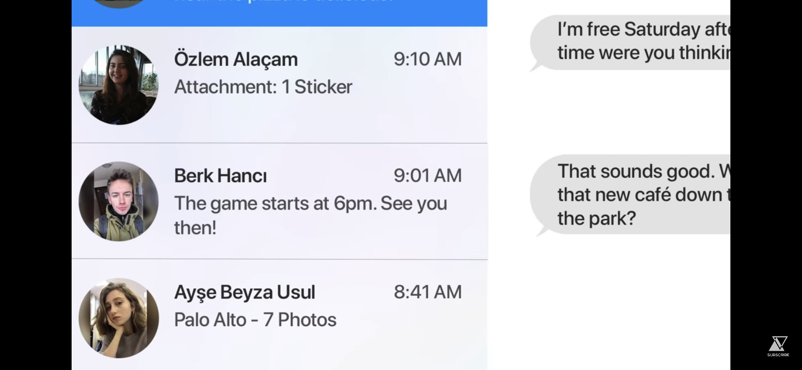Select the "I'm free Saturday" message bubble
802x370 pixels.
(636, 42)
